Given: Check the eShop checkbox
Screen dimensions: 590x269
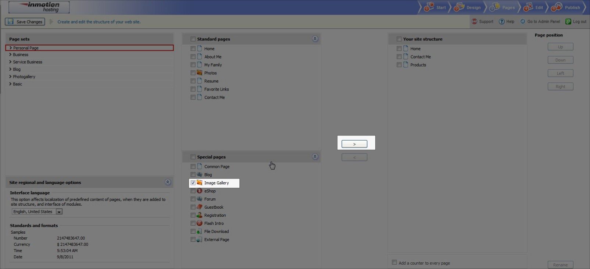Looking at the screenshot, I should click(x=193, y=191).
